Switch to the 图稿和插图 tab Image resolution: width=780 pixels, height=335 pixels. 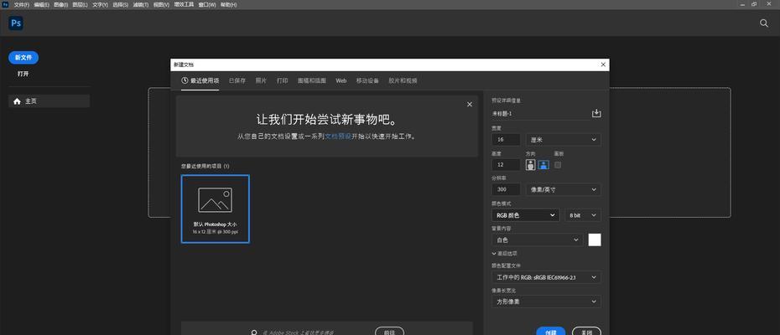tap(312, 80)
